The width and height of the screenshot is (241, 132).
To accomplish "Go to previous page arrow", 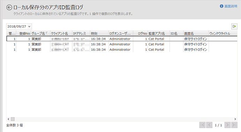I will 209,125.
